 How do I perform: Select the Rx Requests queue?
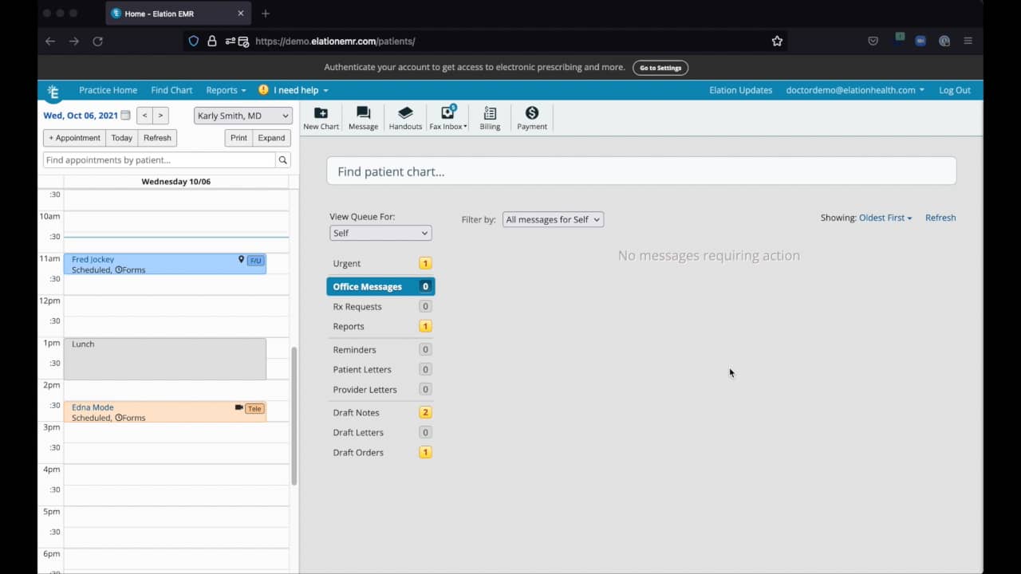380,306
